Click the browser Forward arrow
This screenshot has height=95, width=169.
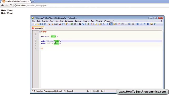pos(7,5)
